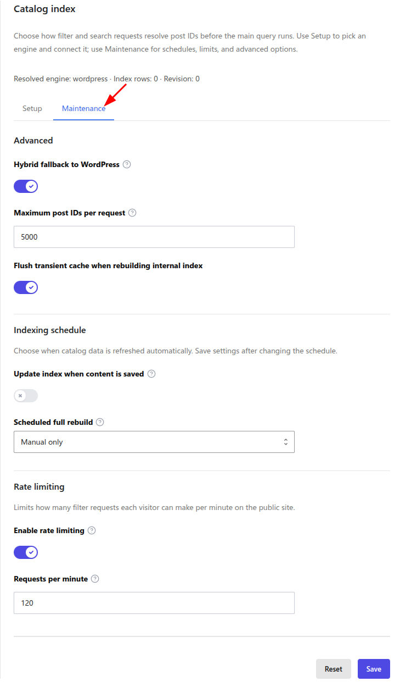Enable Update index when content is saved

(x=26, y=396)
